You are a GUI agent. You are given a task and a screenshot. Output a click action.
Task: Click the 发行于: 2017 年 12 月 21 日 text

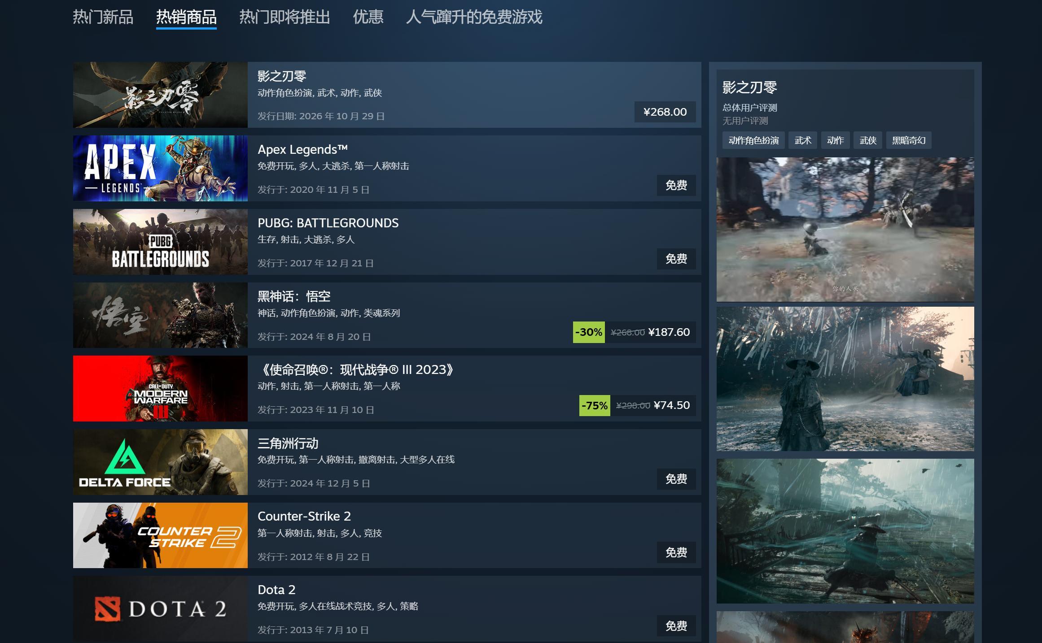(x=315, y=263)
